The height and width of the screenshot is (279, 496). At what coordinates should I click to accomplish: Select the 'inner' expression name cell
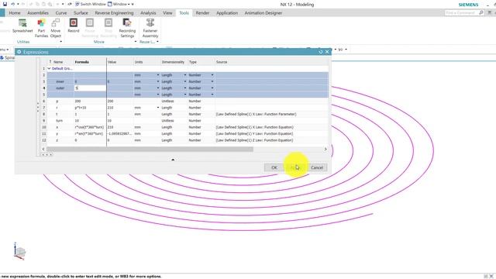60,81
